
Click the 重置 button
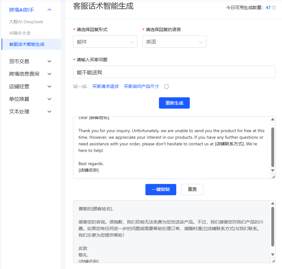coord(192,190)
